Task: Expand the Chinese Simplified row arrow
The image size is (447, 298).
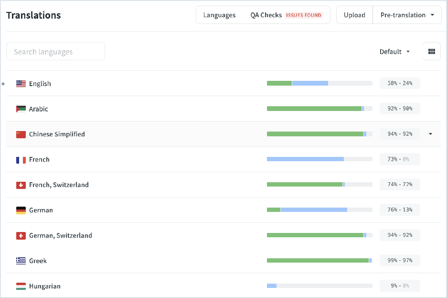Action: coord(430,134)
